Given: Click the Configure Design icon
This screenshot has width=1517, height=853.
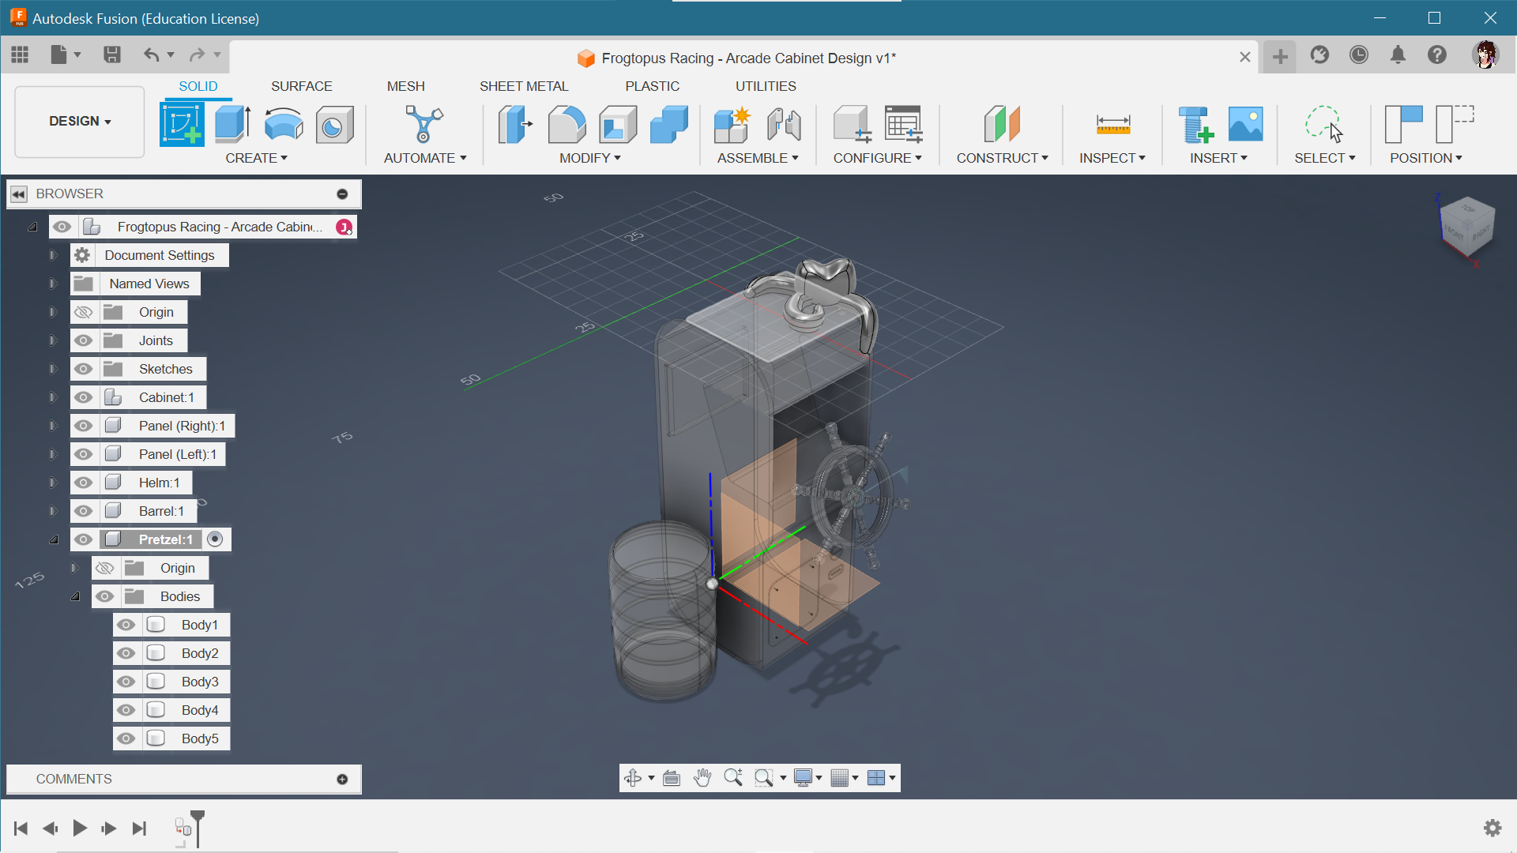Looking at the screenshot, I should (852, 124).
